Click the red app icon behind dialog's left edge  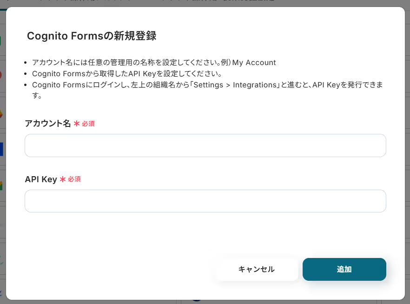(x=2, y=74)
